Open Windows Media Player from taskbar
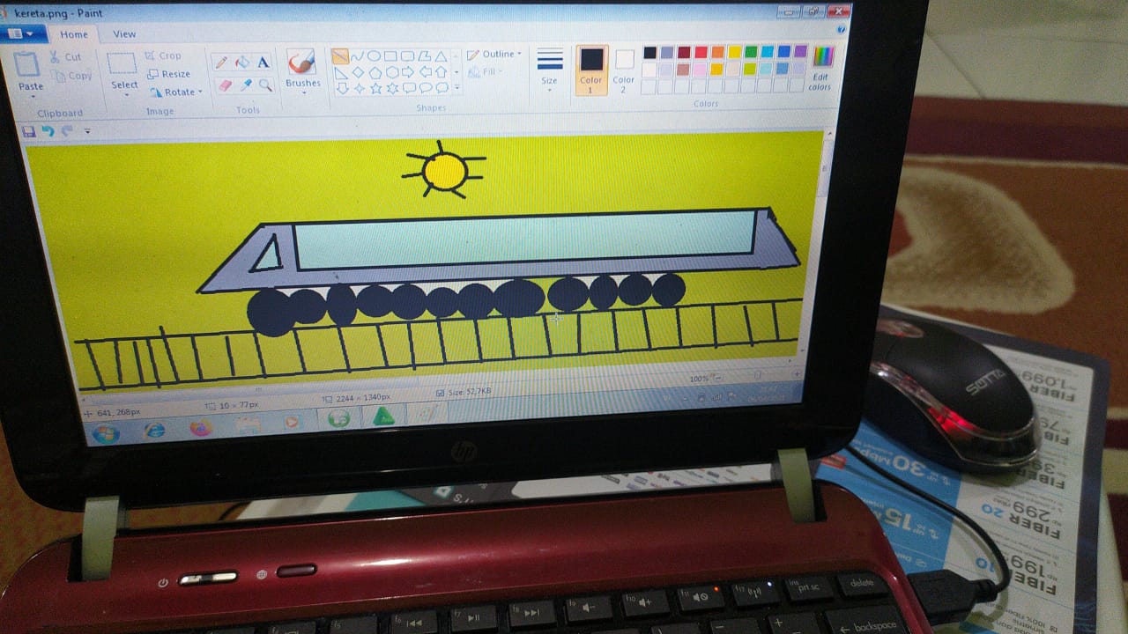Image resolution: width=1128 pixels, height=634 pixels. click(292, 423)
